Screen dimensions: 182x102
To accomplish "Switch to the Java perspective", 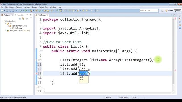I will (x=177, y=11).
